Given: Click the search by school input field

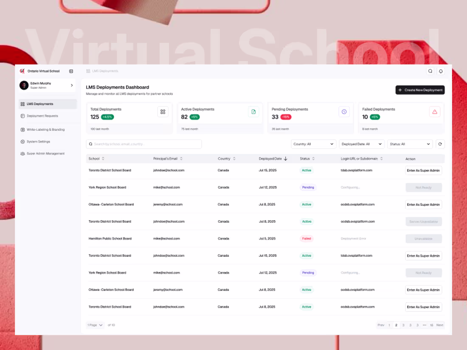Looking at the screenshot, I should pos(144,144).
